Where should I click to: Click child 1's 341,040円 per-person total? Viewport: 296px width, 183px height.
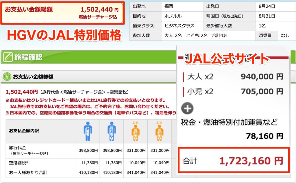pyautogui.click(x=136, y=173)
